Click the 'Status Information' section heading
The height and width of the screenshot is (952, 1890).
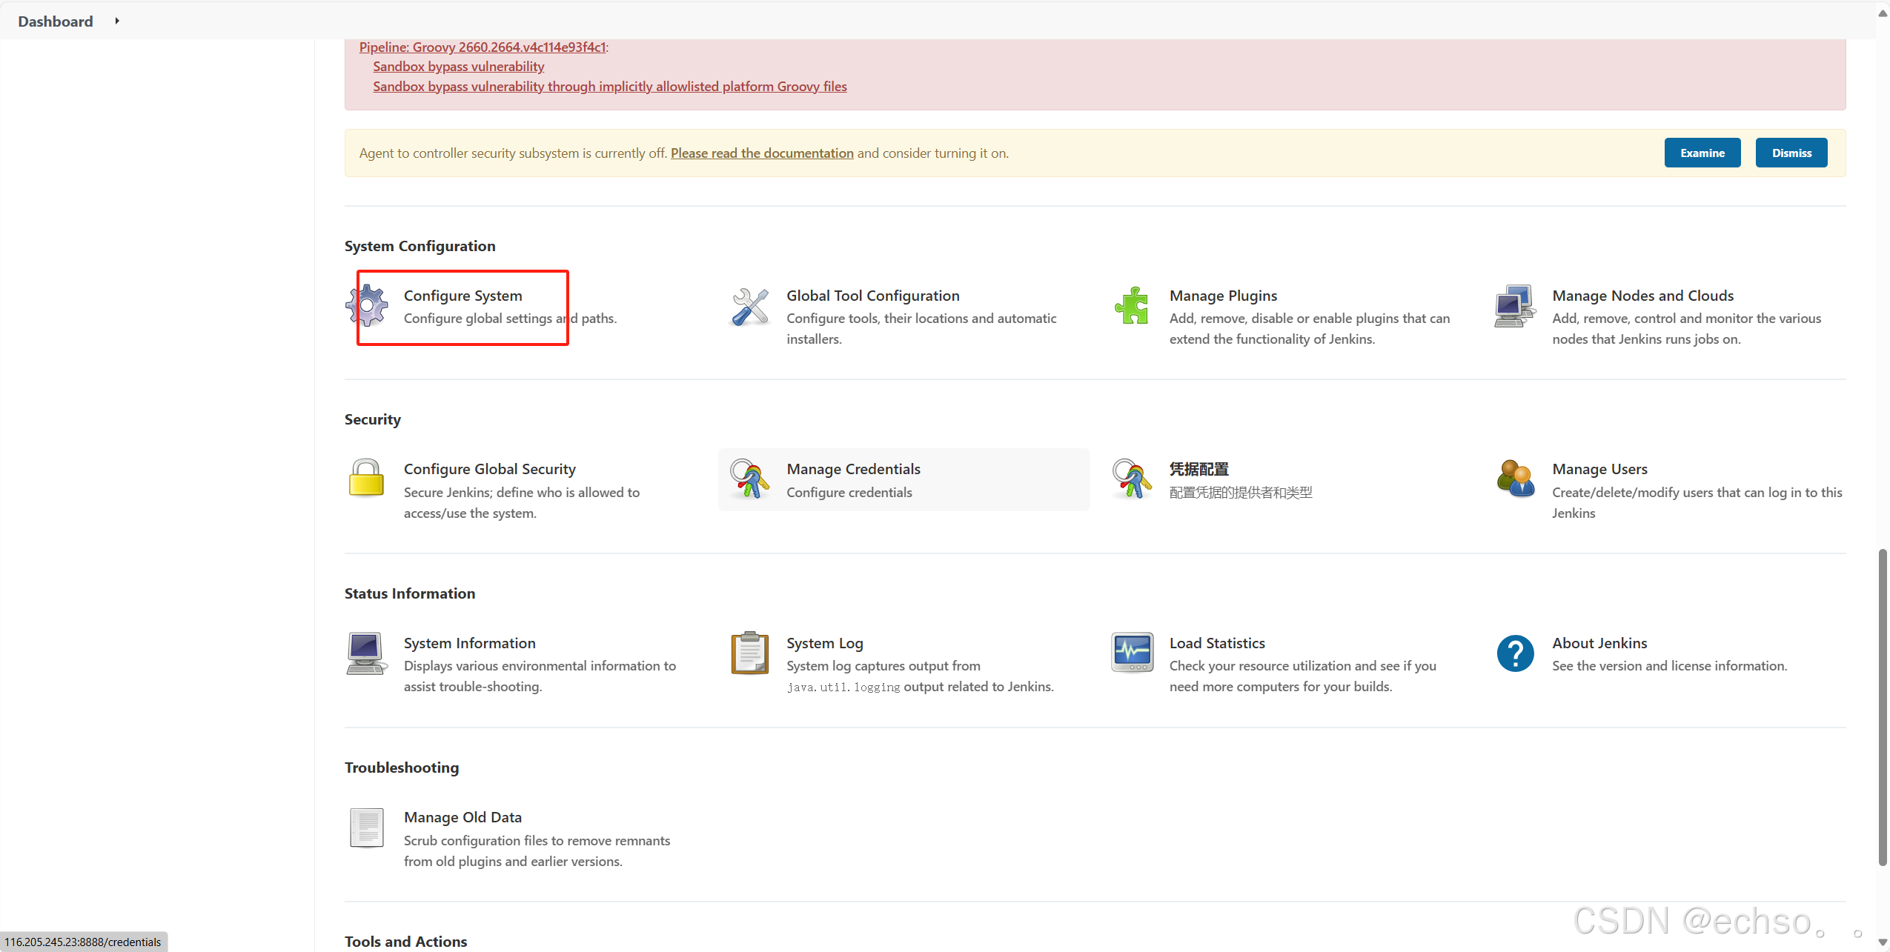(x=409, y=593)
